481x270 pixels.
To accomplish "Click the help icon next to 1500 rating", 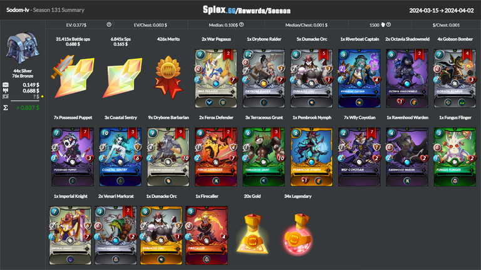I will pos(389,25).
